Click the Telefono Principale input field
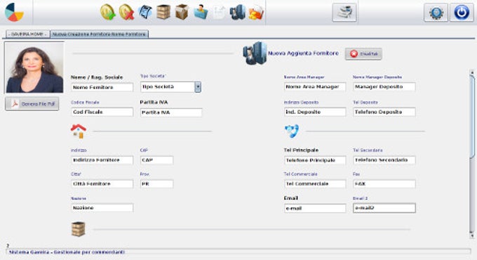 [315, 160]
